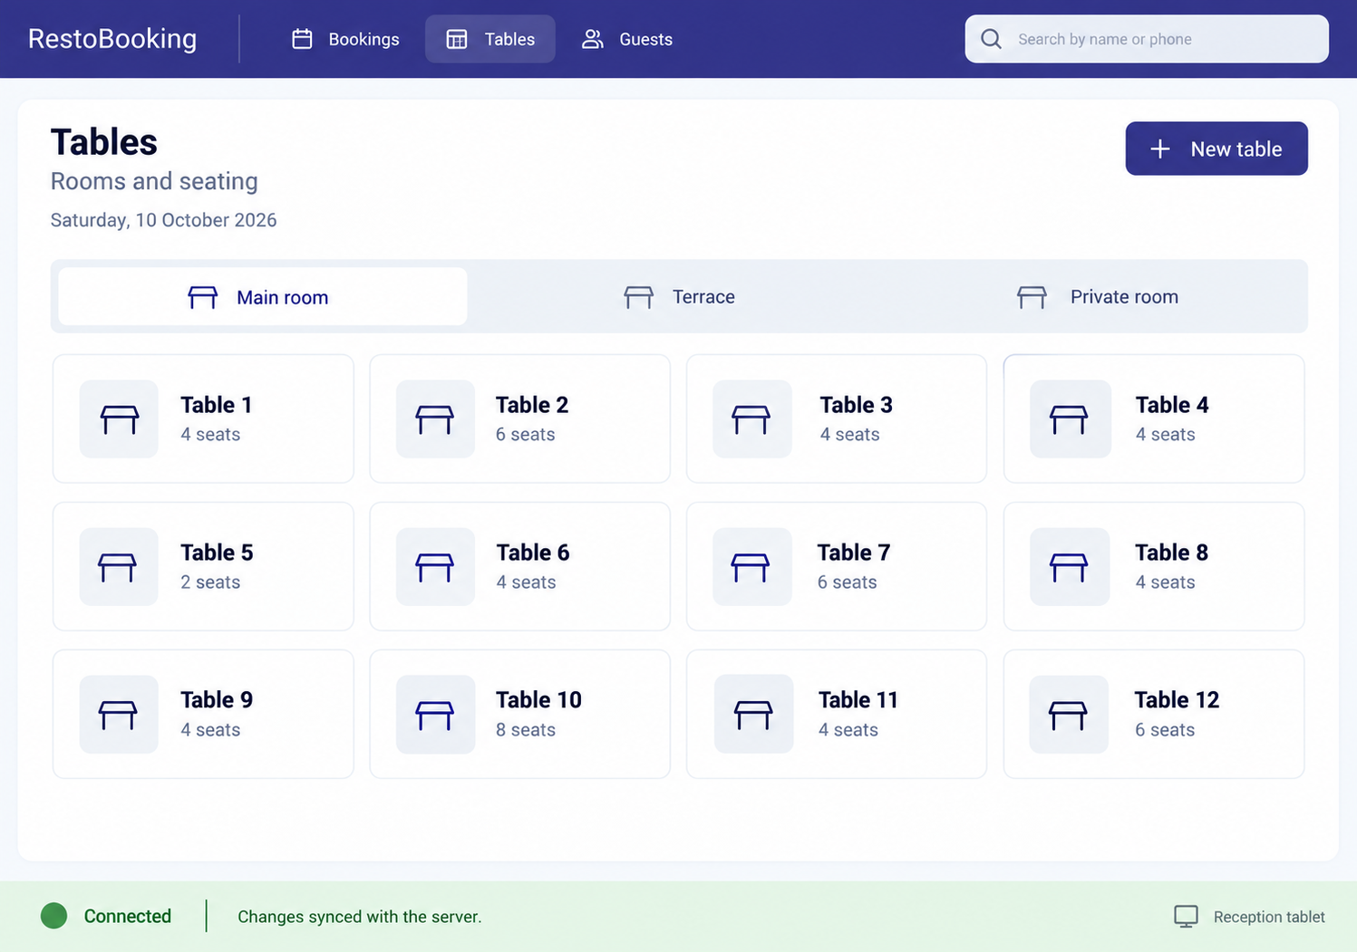Click the Table 1 table icon

119,419
